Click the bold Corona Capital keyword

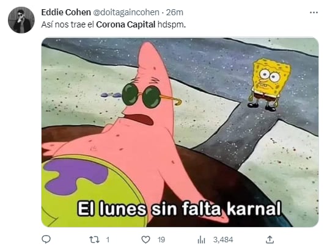click(126, 24)
